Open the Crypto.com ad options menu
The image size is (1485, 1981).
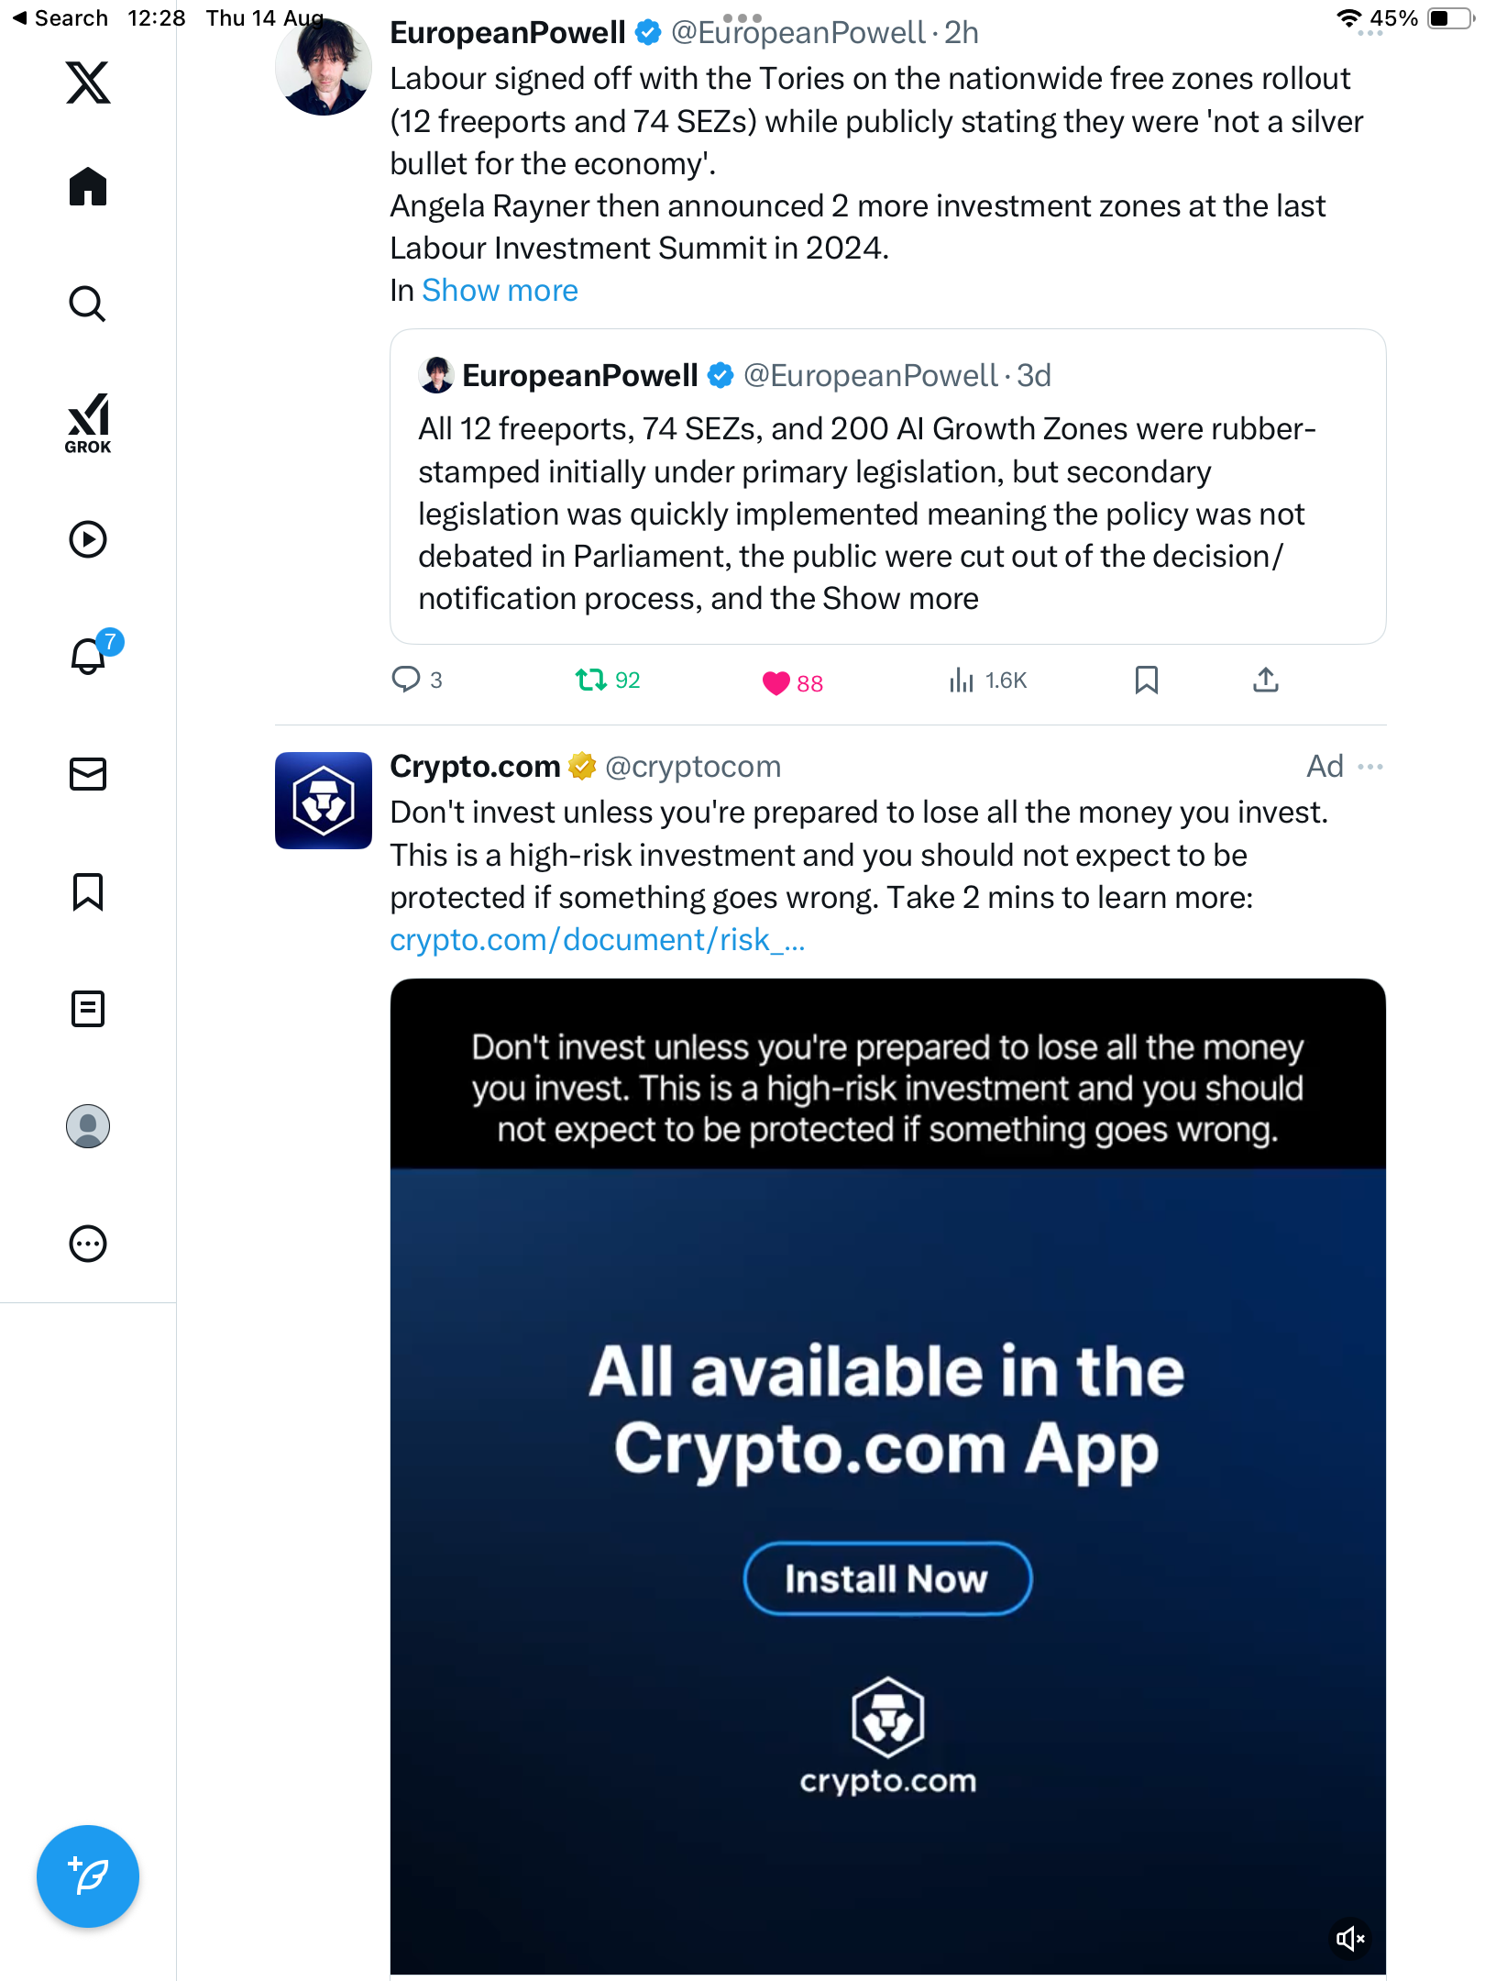[1370, 767]
